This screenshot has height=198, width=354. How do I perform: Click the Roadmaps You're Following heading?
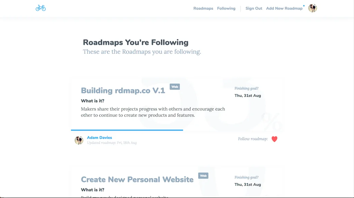[136, 42]
